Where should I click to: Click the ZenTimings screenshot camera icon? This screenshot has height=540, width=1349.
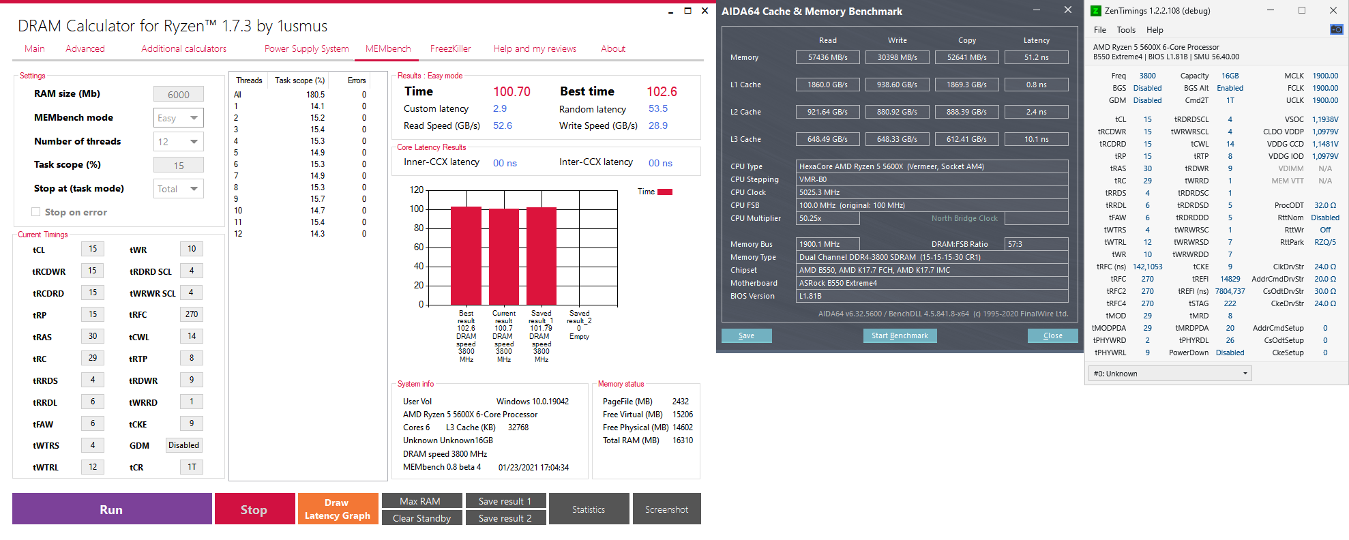[x=1336, y=29]
